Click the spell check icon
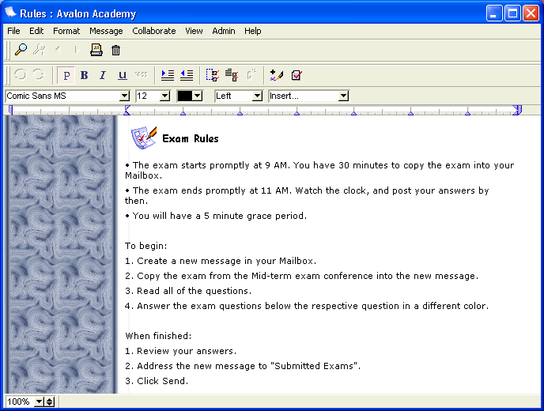This screenshot has width=544, height=411. point(276,75)
